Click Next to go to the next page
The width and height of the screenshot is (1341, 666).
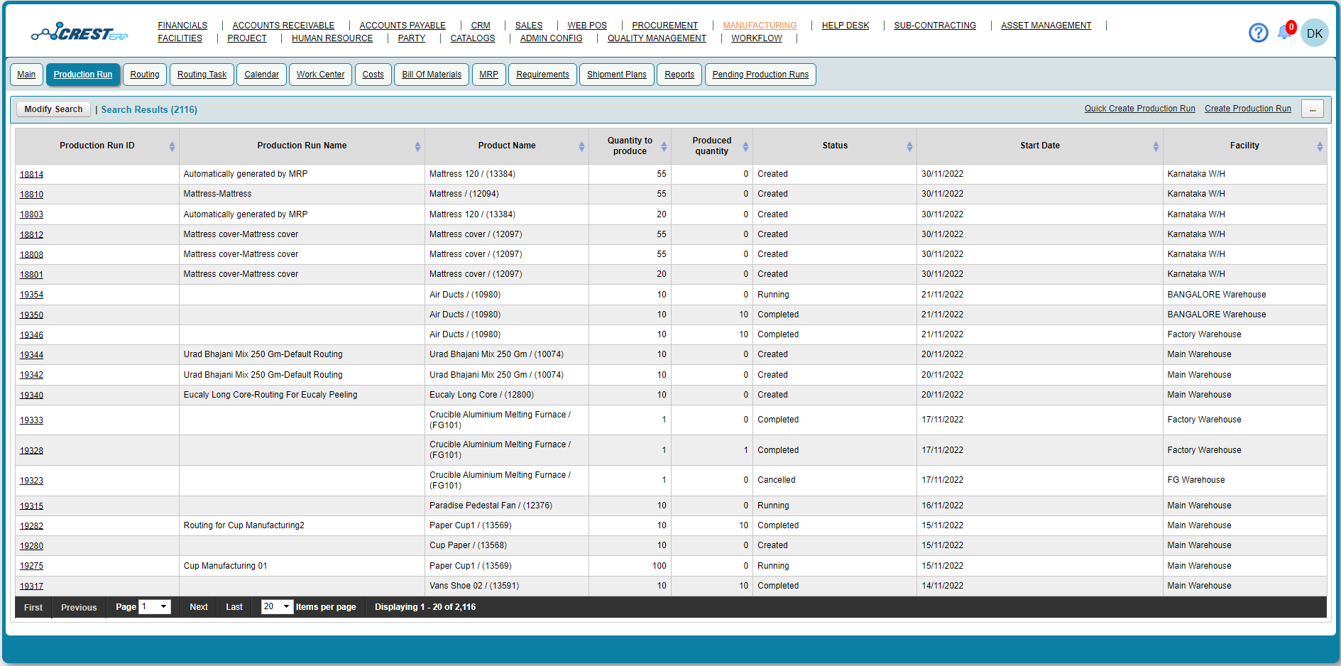click(x=198, y=607)
